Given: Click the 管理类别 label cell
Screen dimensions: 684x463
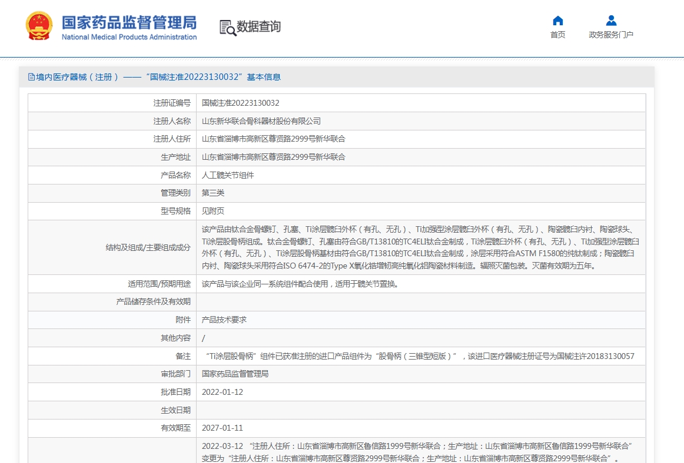Looking at the screenshot, I should point(112,193).
